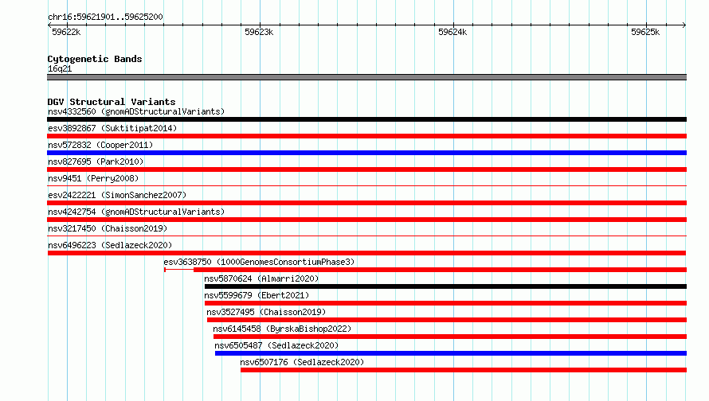The width and height of the screenshot is (709, 401).
Task: Open variant nsv5870624 (Almarri2020) label
Action: point(261,278)
